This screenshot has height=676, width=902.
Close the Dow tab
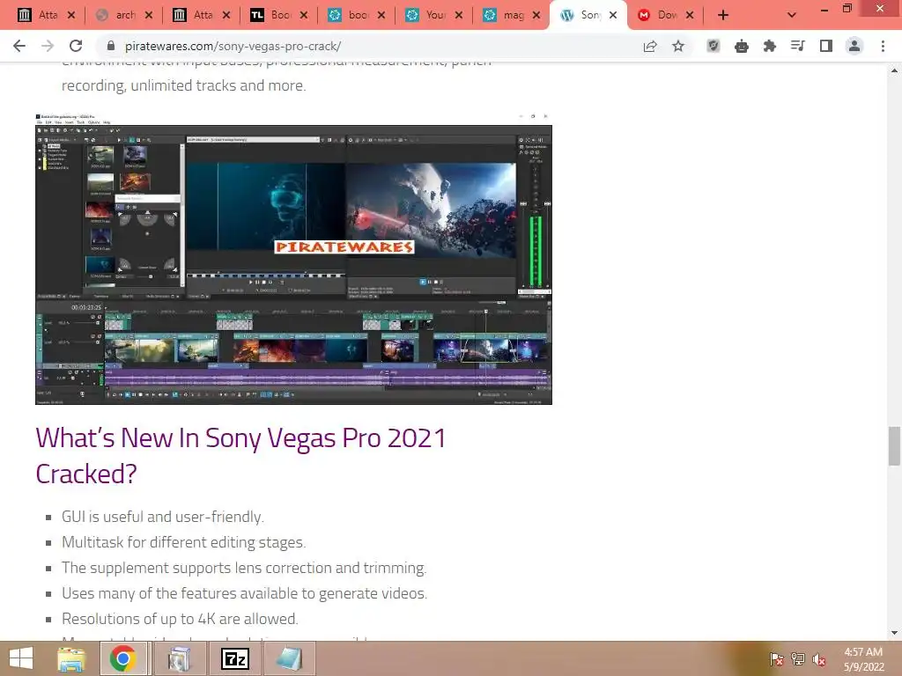click(x=690, y=15)
